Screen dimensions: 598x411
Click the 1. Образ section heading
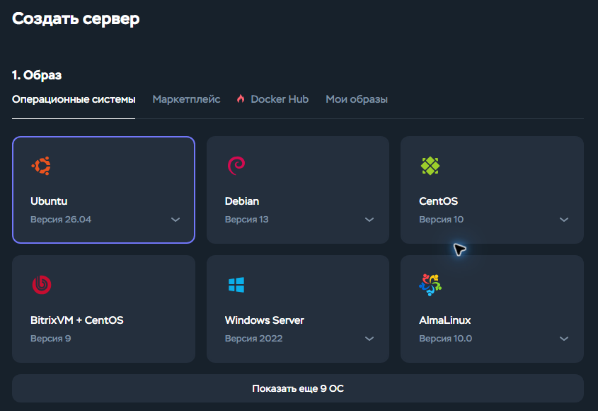pyautogui.click(x=37, y=75)
